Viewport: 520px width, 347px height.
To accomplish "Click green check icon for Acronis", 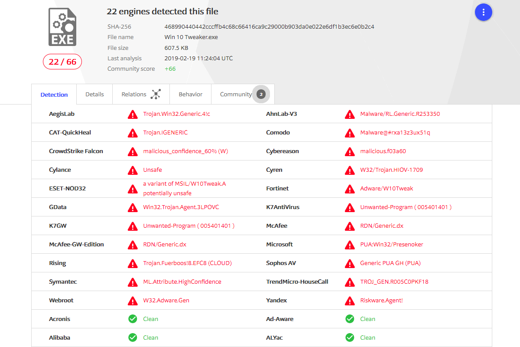I will [x=133, y=319].
